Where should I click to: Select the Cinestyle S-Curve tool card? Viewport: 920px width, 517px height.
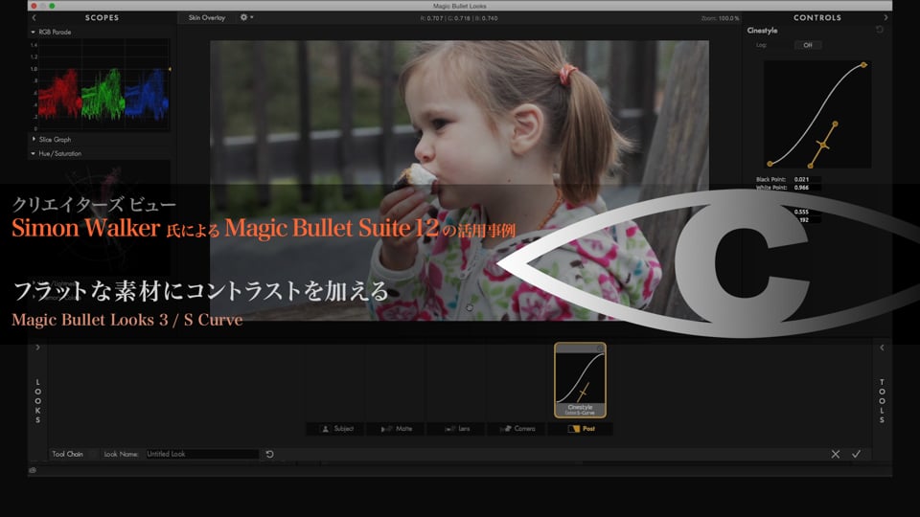(x=581, y=380)
